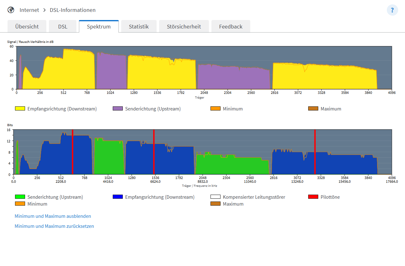The height and width of the screenshot is (266, 405).
Task: Open the help question mark button
Action: pos(392,10)
